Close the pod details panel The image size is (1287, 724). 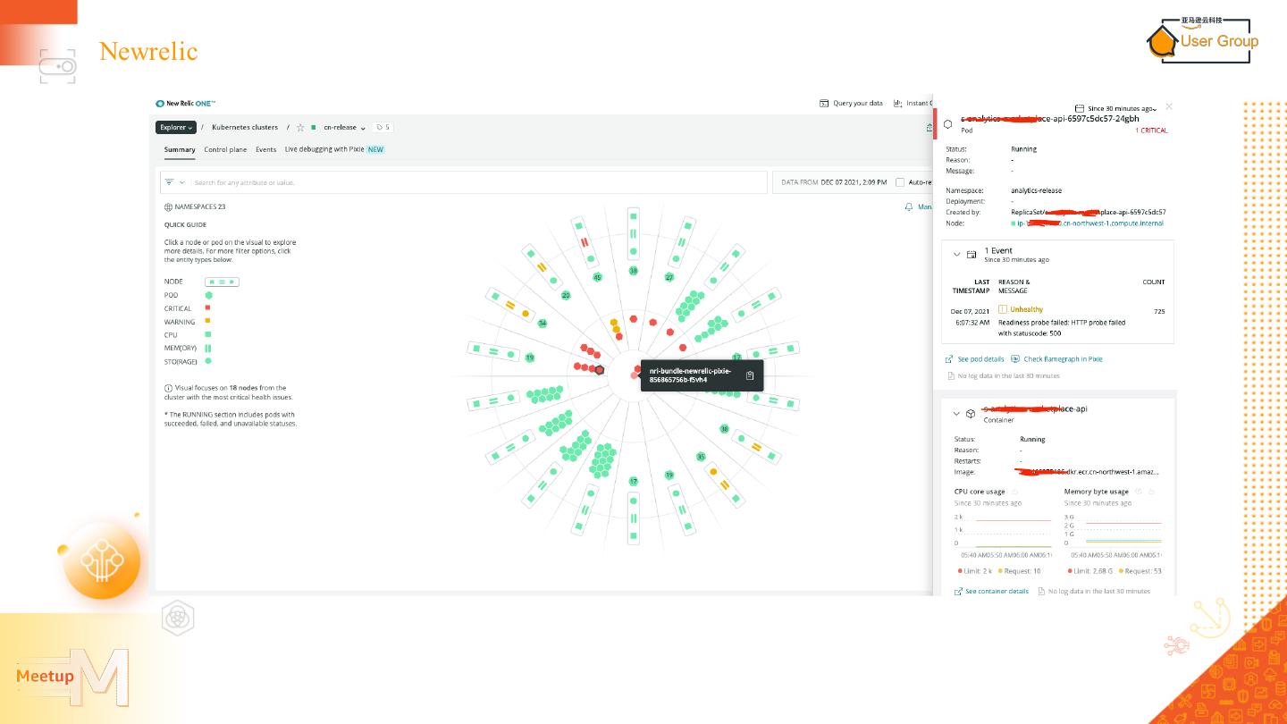1169,106
